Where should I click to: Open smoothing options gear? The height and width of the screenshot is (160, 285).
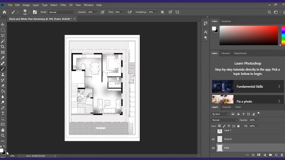[x=162, y=12]
